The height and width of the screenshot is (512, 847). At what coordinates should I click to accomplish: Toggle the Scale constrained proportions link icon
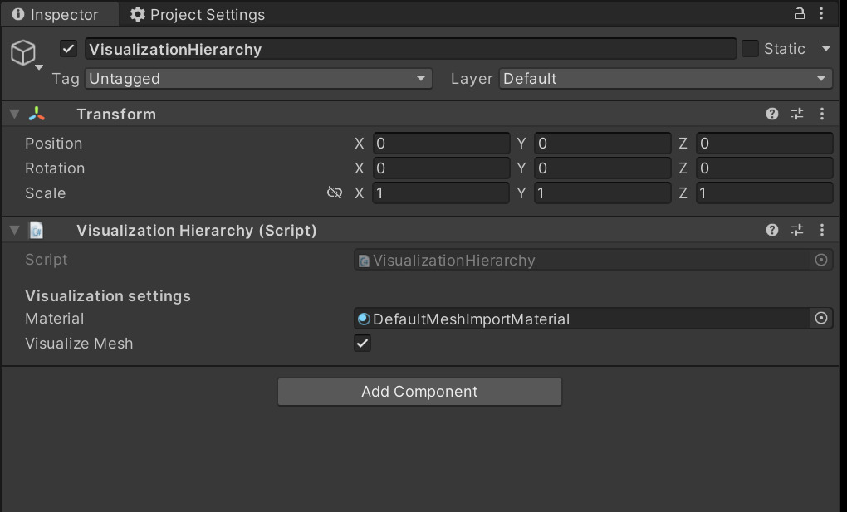335,193
